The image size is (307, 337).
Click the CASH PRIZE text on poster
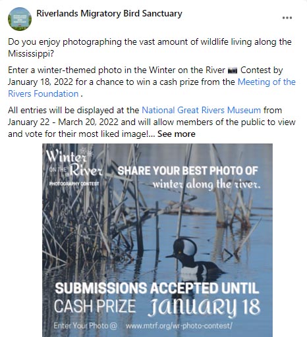[x=95, y=306]
